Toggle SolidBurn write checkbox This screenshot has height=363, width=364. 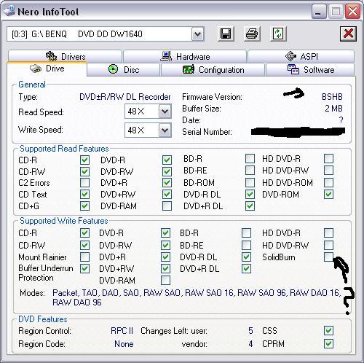tap(328, 257)
